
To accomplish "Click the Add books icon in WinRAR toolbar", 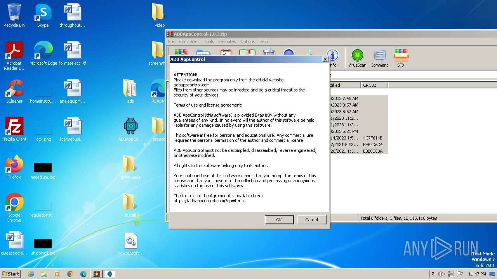I will pyautogui.click(x=181, y=52).
